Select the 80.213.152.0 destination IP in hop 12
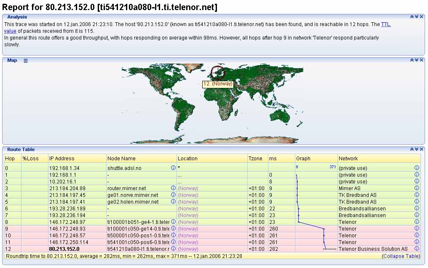Image resolution: width=428 pixels, height=268 pixels. point(64,249)
